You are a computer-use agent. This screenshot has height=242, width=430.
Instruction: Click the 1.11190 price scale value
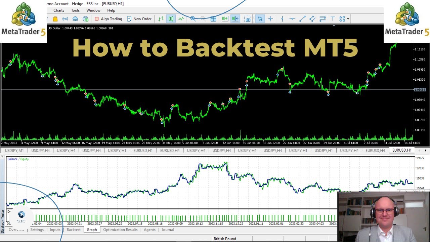pos(420,49)
